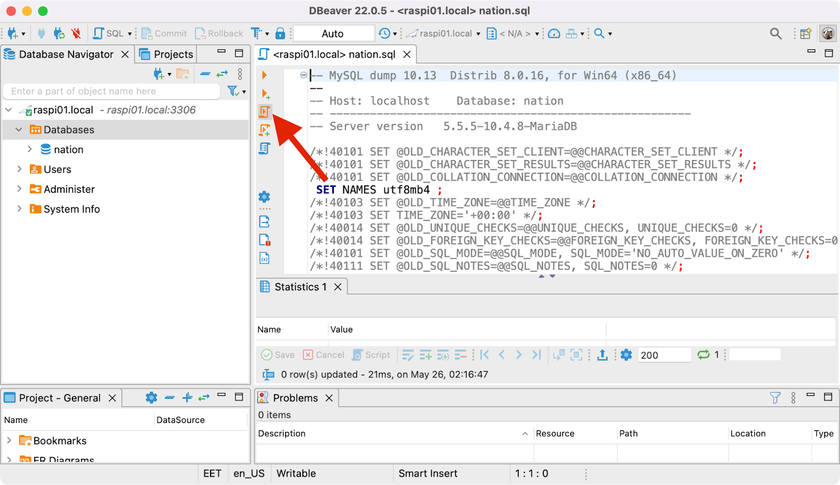Screen dimensions: 840x485
Task: Expand the nation database node
Action: pyautogui.click(x=30, y=150)
